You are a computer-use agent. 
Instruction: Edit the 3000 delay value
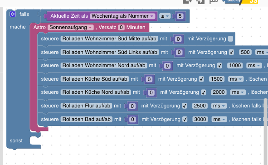coord(200,119)
